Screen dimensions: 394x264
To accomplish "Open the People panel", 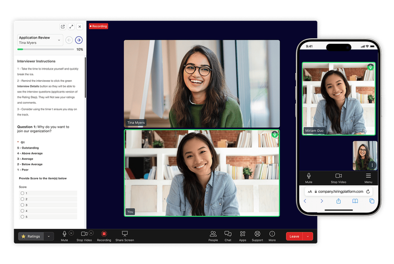I will point(213,234).
